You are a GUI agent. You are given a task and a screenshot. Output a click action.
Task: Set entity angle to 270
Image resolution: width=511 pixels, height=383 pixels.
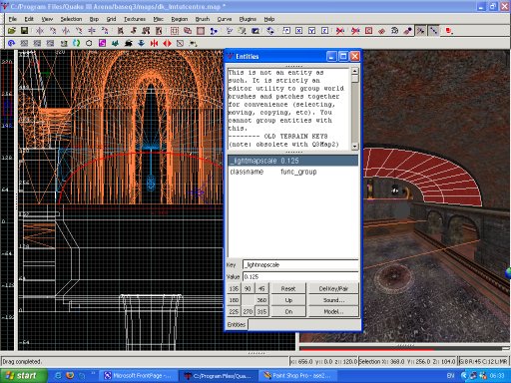(248, 311)
